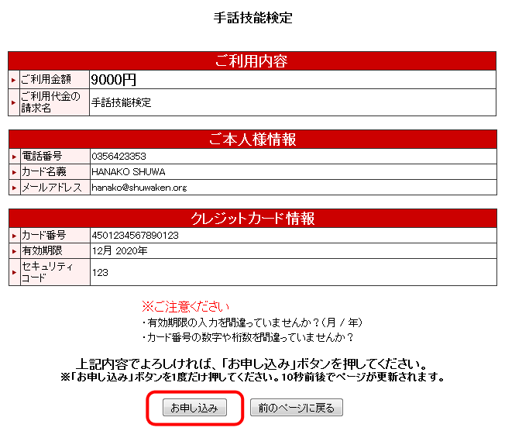The image size is (505, 431).
Task: Click the note about 有効期限の入力
Action: click(252, 322)
